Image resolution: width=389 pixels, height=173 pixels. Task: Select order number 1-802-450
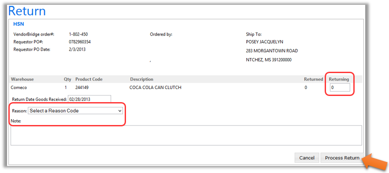pos(78,34)
